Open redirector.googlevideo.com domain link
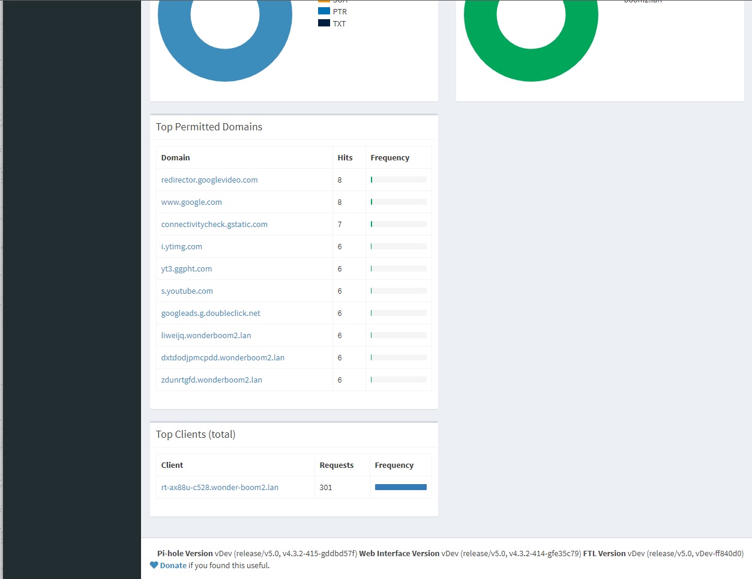 point(209,180)
